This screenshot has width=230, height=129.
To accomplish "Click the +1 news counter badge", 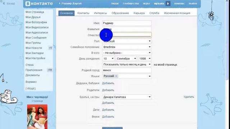I will click(50, 48).
